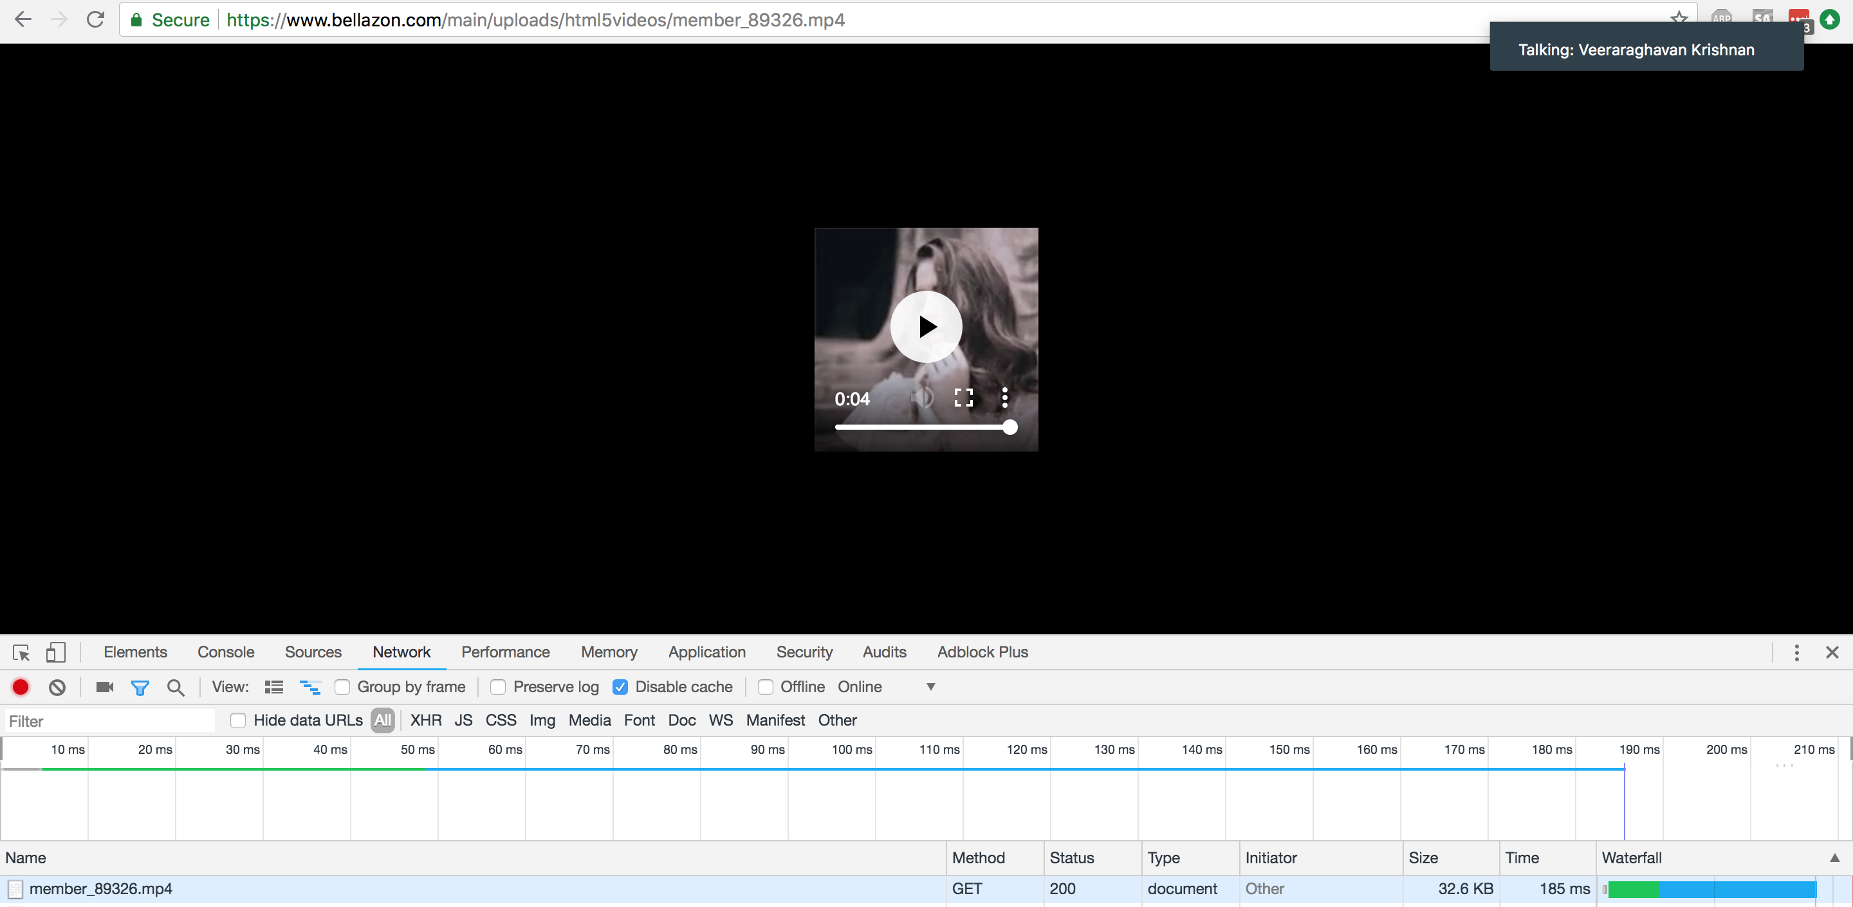Filter requests by XHR type

[426, 720]
